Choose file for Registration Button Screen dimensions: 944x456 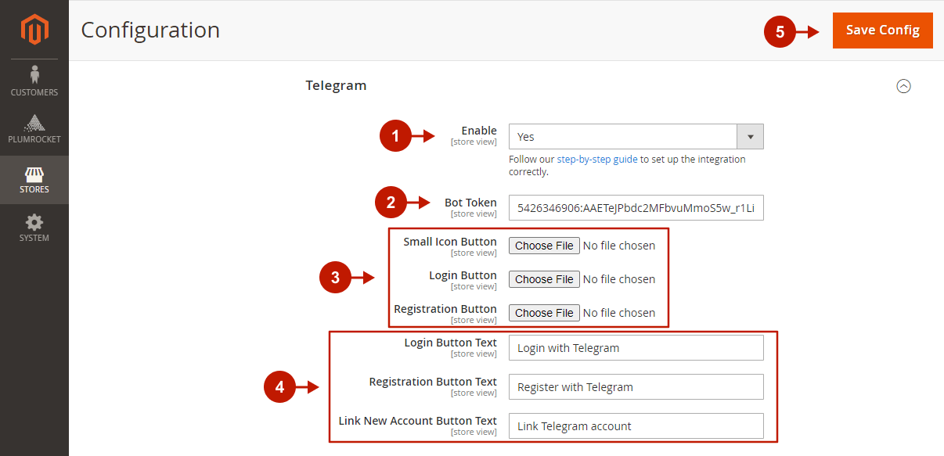pyautogui.click(x=544, y=313)
